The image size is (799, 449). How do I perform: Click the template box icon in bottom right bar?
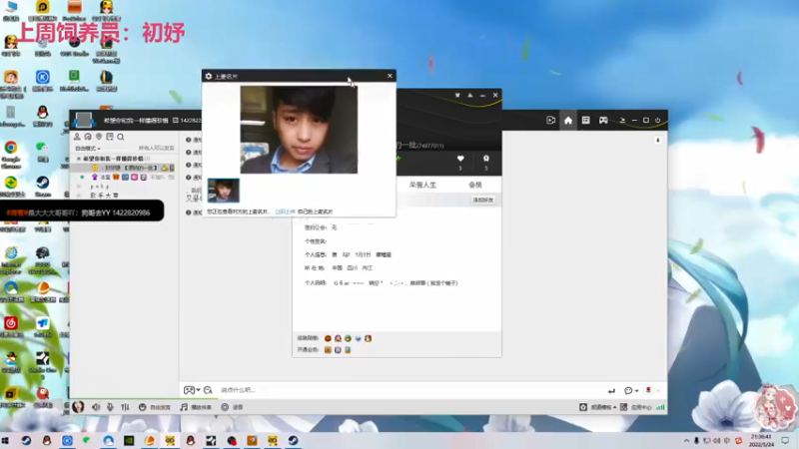point(583,407)
